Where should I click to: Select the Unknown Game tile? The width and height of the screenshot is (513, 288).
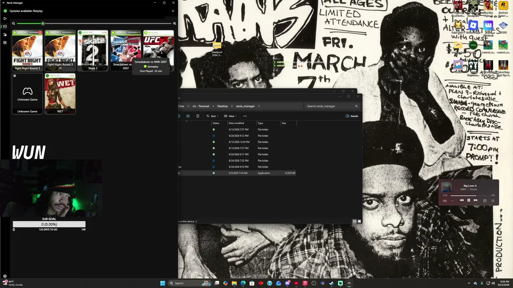[27, 94]
